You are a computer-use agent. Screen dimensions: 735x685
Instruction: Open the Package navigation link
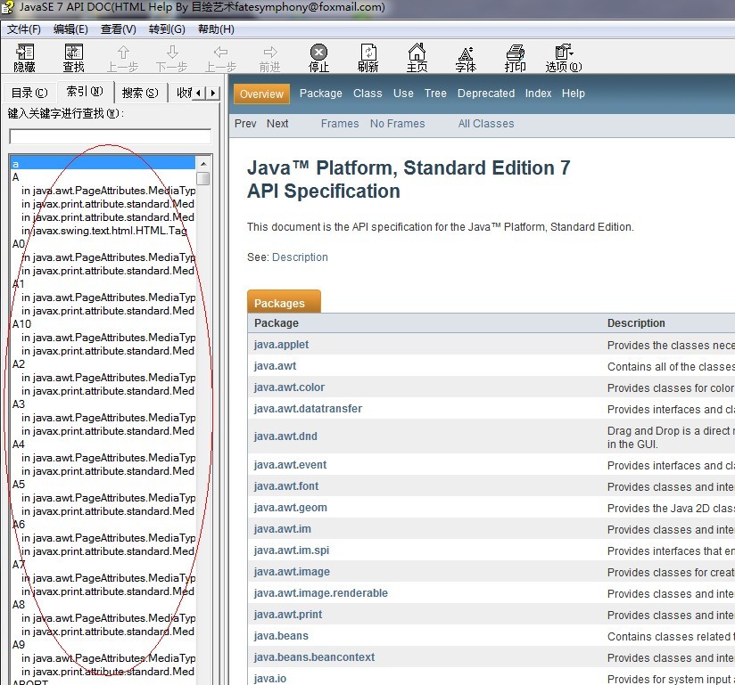point(321,94)
